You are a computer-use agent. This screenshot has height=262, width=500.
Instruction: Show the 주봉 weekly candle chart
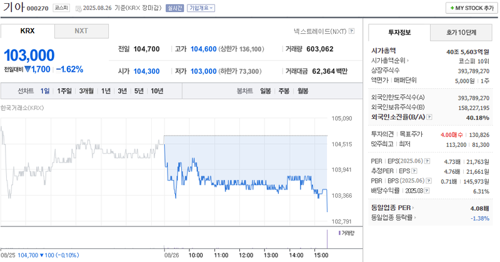(284, 91)
